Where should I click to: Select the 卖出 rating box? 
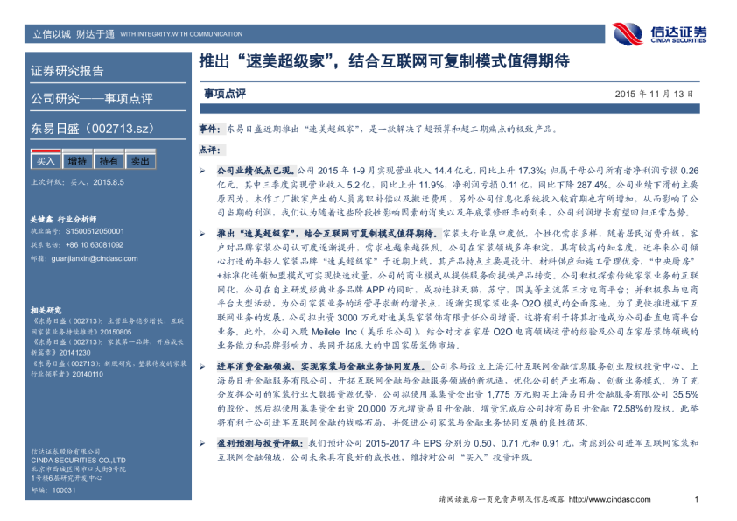(140, 162)
